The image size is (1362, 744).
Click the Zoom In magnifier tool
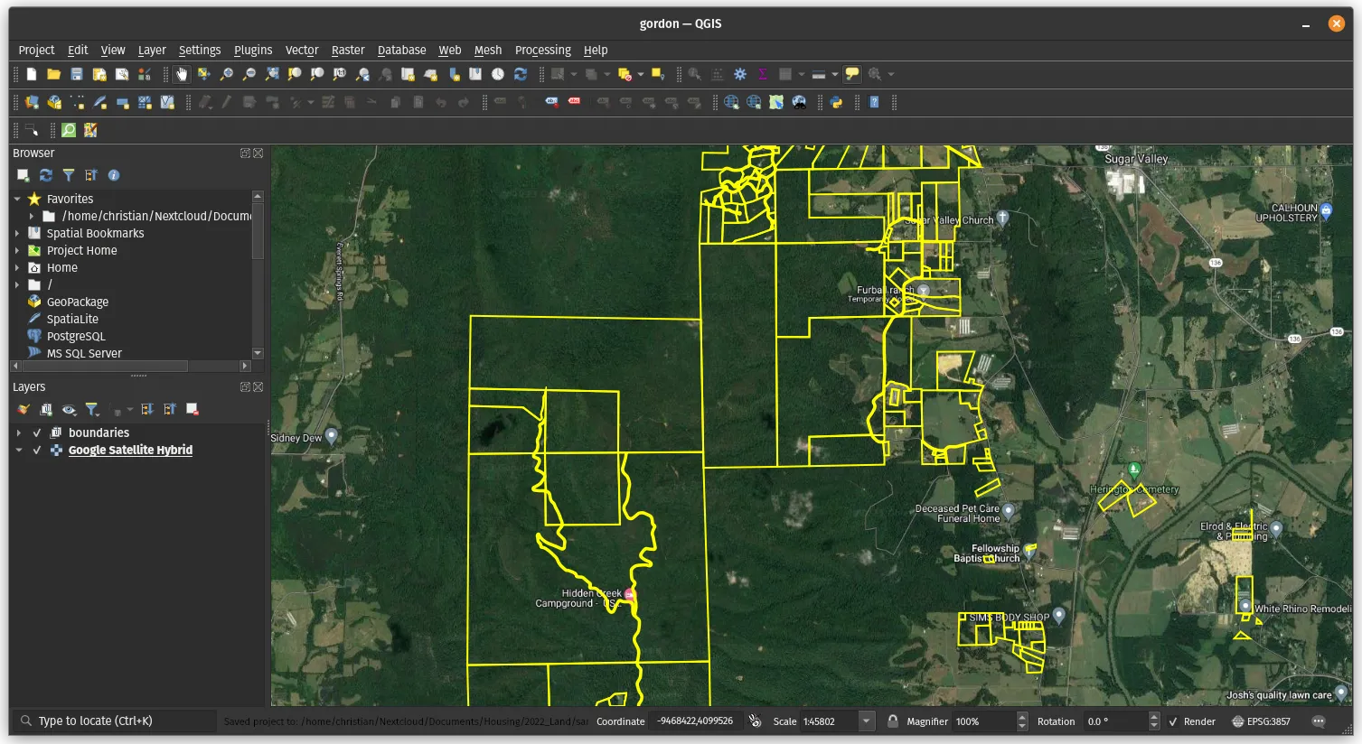tap(227, 74)
